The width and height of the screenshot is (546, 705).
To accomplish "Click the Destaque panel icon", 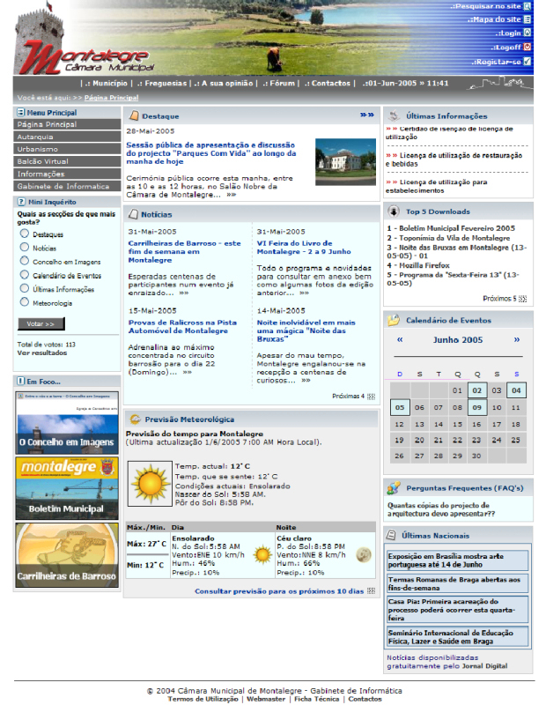I will (x=134, y=116).
